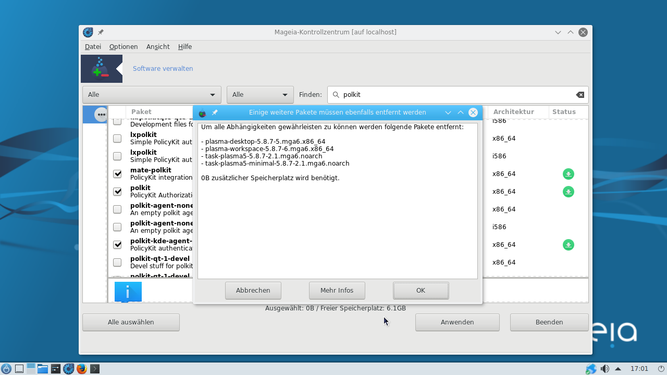Open the Alle dropdown next to Finden

tap(260, 95)
